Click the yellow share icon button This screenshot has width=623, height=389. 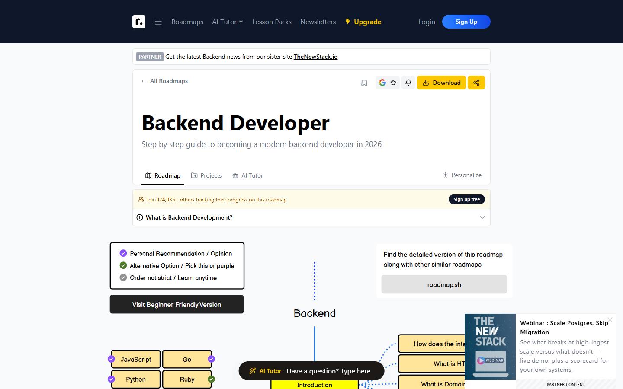pyautogui.click(x=476, y=83)
